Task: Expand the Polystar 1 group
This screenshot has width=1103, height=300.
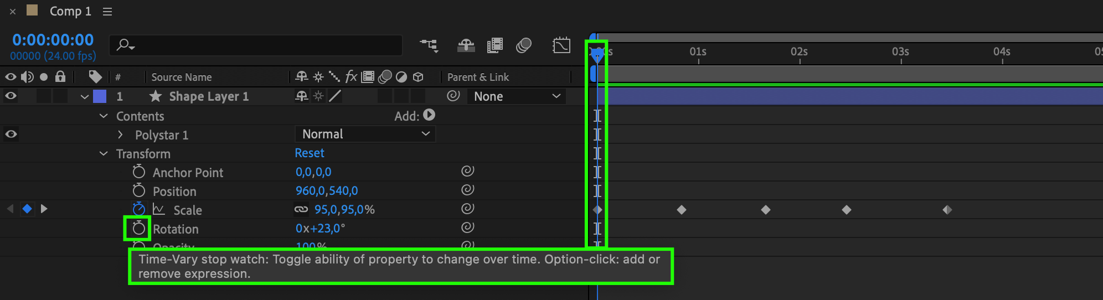Action: click(120, 135)
